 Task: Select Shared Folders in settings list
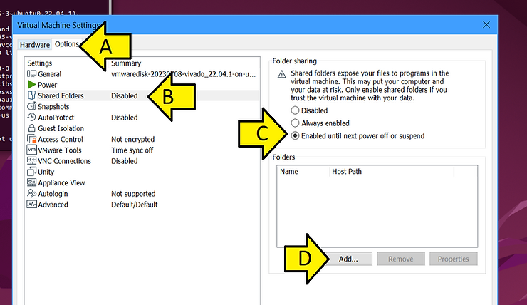[x=61, y=95]
